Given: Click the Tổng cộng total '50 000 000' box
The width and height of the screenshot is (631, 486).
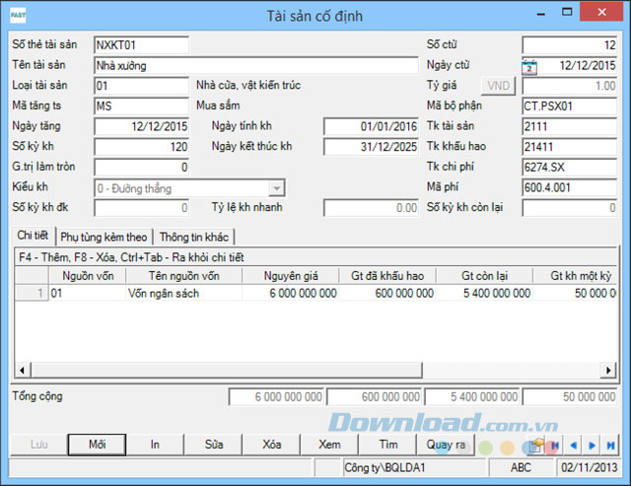Looking at the screenshot, I should 570,397.
